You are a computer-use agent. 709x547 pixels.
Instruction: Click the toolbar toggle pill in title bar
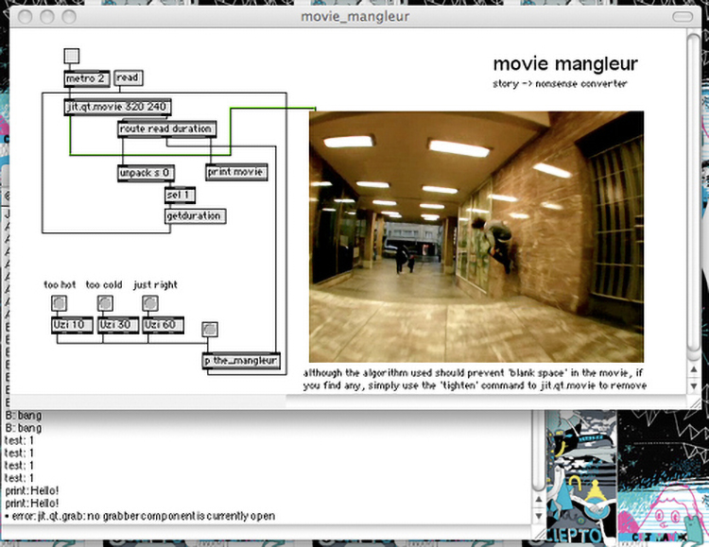coord(683,17)
